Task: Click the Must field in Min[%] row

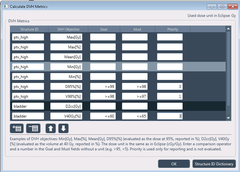Action: pos(135,77)
